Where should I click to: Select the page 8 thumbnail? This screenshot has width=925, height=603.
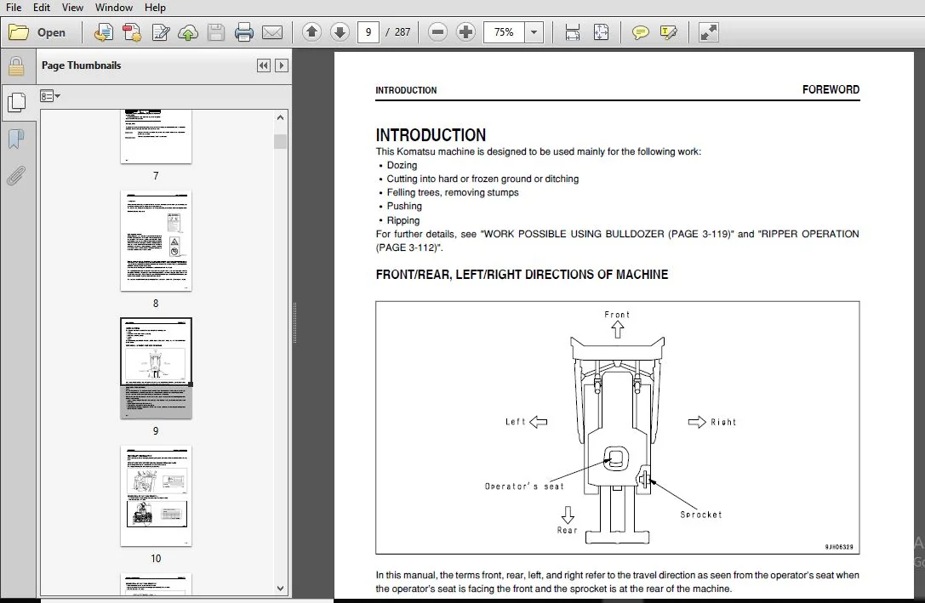click(x=156, y=241)
